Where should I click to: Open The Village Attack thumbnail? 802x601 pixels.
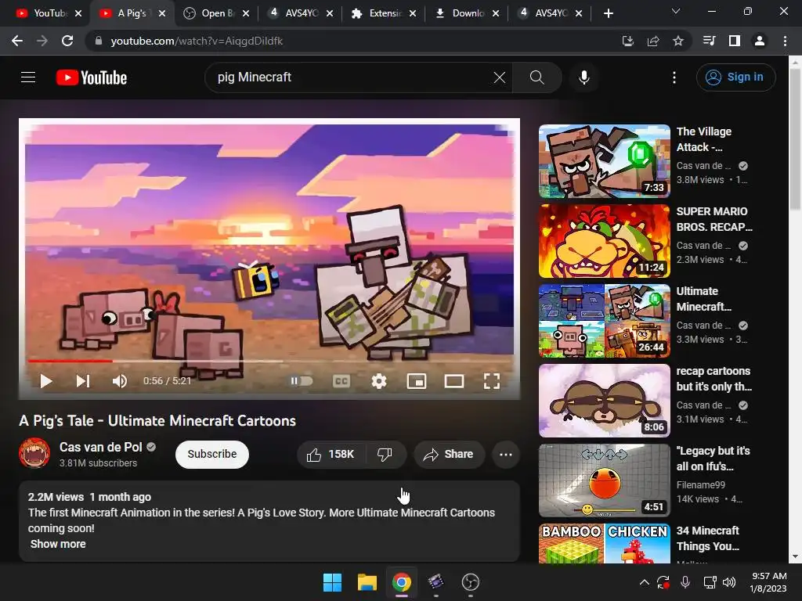[604, 161]
